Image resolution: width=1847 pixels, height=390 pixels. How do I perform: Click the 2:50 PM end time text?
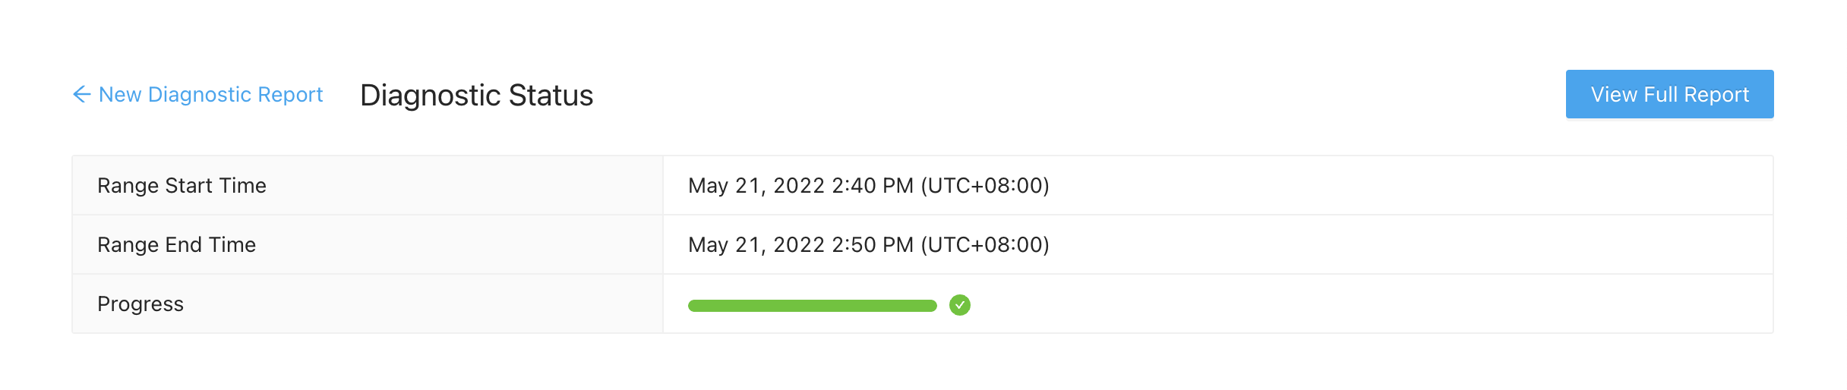click(x=873, y=245)
